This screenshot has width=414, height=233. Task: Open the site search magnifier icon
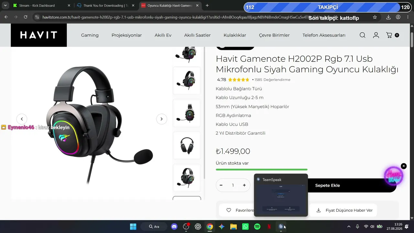(x=363, y=35)
